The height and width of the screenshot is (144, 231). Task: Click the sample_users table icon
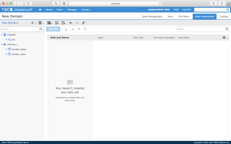pos(9,54)
